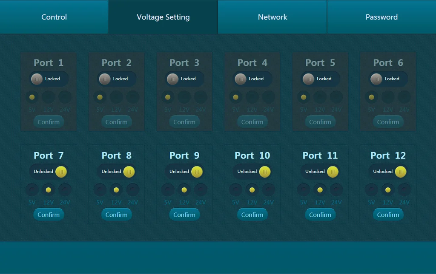Flip the Port 12 lock toggle
Screen dimensions: 436x274
pyautogui.click(x=388, y=172)
